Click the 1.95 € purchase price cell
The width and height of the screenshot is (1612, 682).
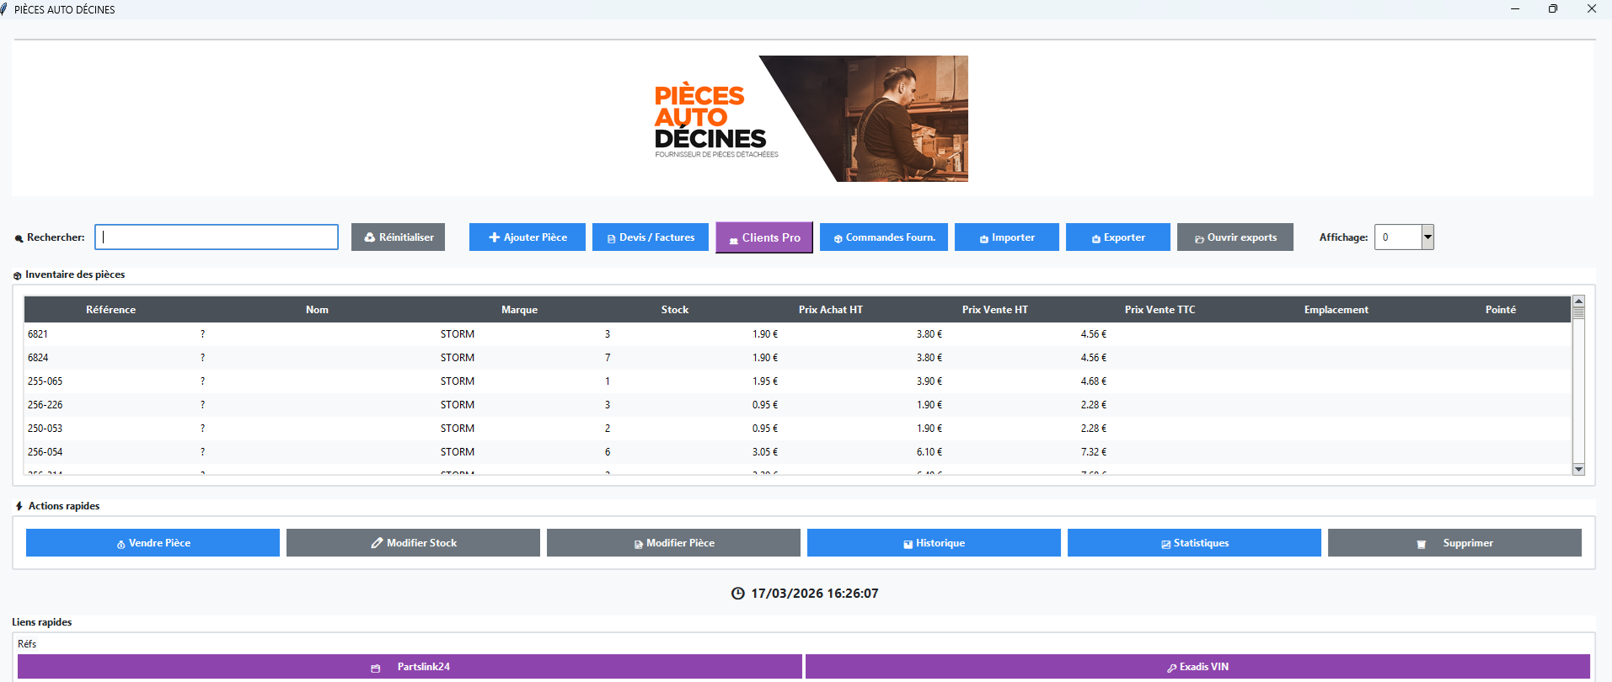(x=765, y=381)
